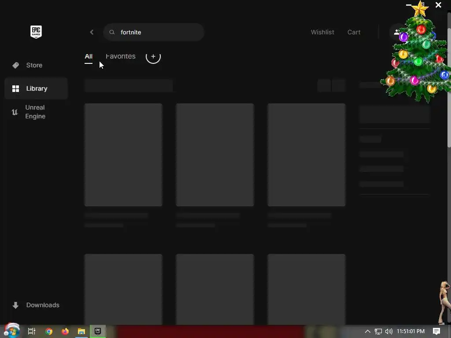This screenshot has width=451, height=338.
Task: Click the Store tag icon
Action: [15, 65]
